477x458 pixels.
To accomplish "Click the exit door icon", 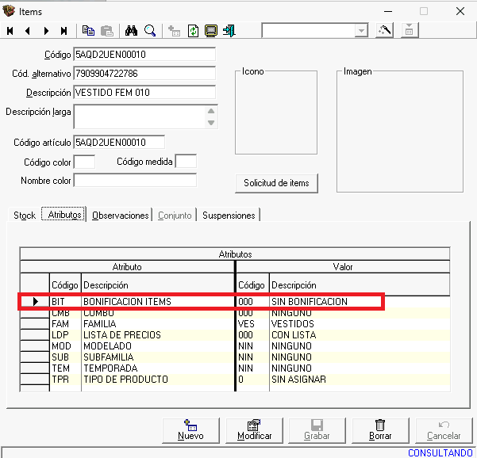I will point(229,31).
